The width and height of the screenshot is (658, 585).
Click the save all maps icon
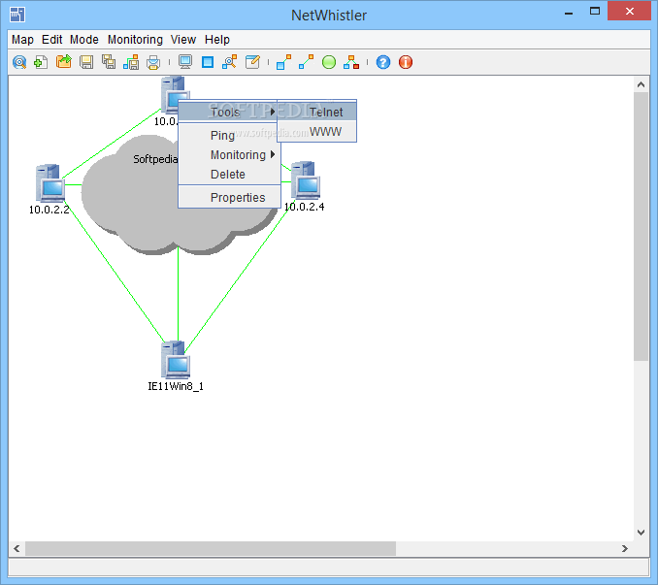click(109, 62)
